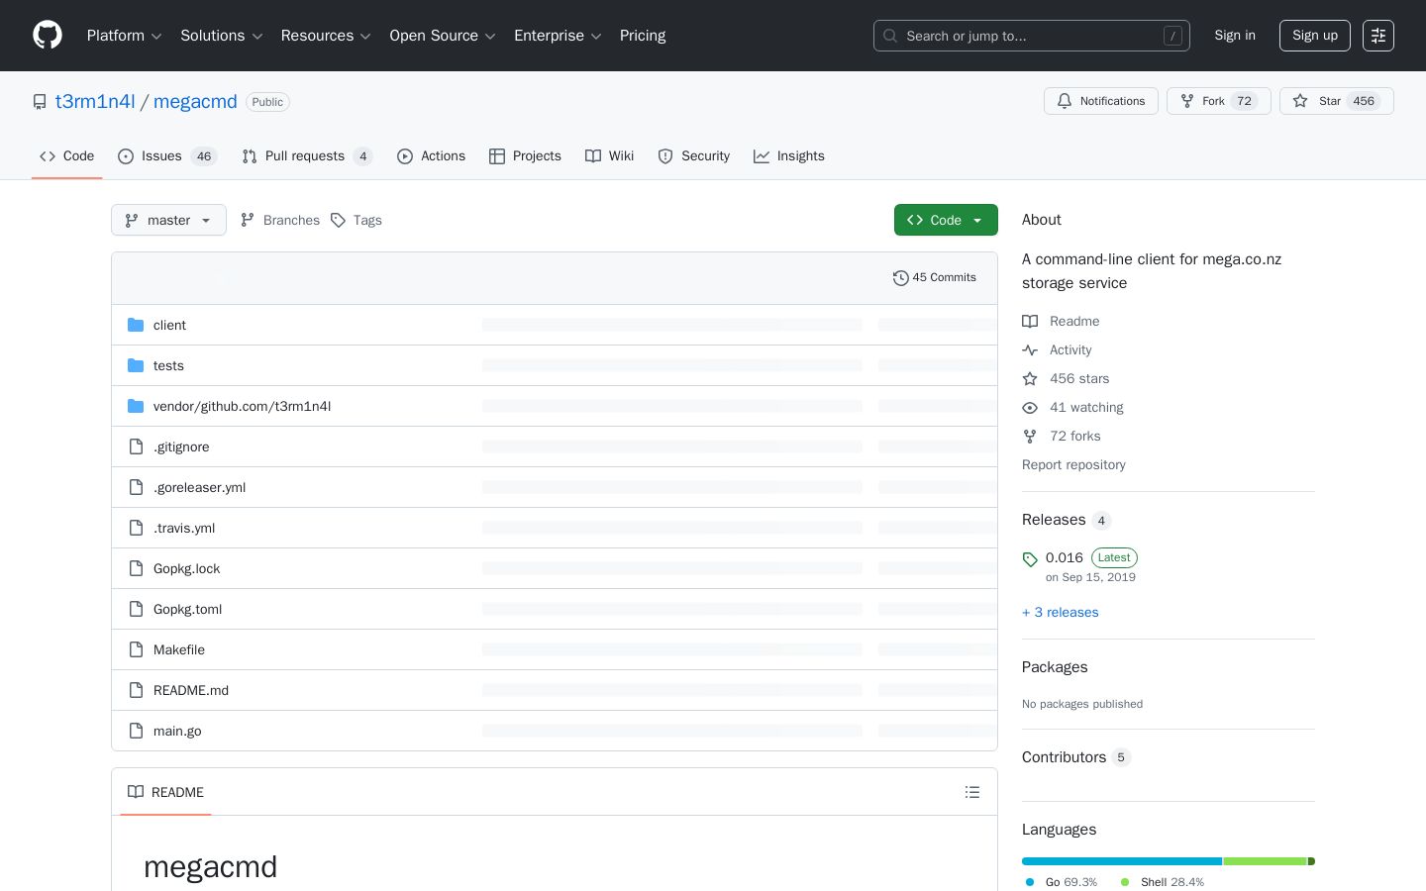Open the README.md file

191,690
